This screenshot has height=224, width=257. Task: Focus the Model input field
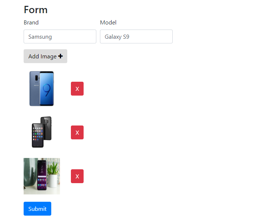136,36
